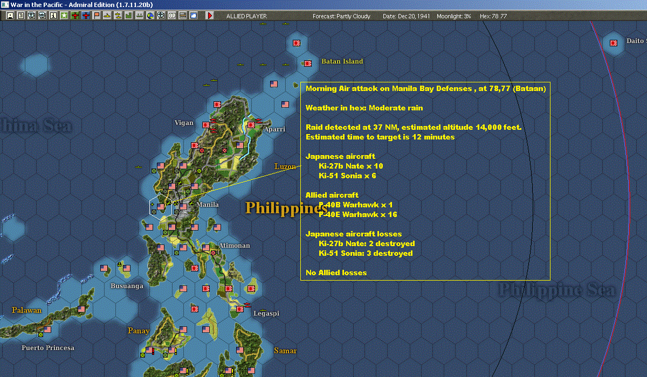The image size is (647, 377).
Task: Click 'Ki-51 Sonia x 6' line
Action: 348,176
